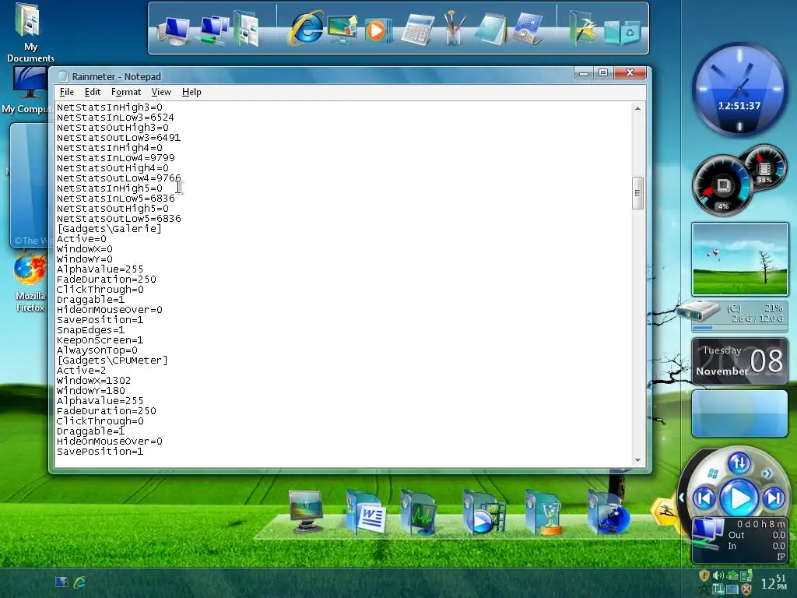This screenshot has width=797, height=598.
Task: Click the [Gadgets\Galerie] section line
Action: pos(109,229)
